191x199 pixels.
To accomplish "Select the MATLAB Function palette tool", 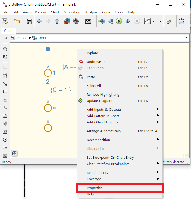I will [5, 124].
